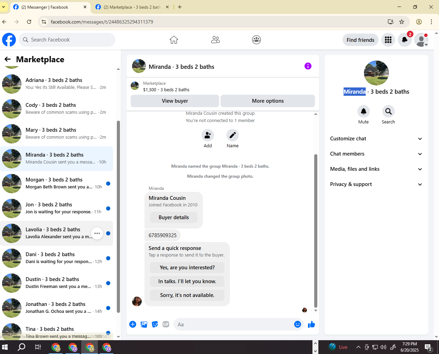Open Dustin 3 beds 2 baths conversation

(57, 283)
